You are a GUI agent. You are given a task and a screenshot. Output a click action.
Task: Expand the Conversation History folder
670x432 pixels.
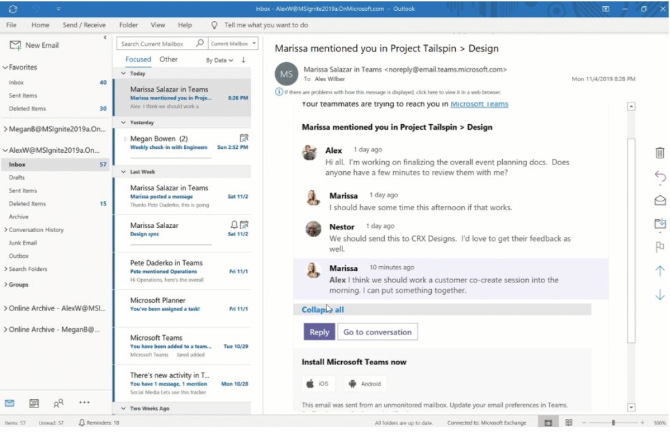coord(6,230)
